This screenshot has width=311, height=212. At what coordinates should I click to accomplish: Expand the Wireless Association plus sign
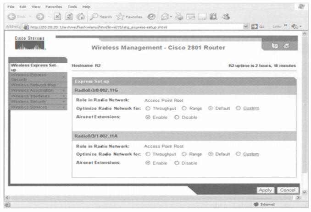coord(64,90)
